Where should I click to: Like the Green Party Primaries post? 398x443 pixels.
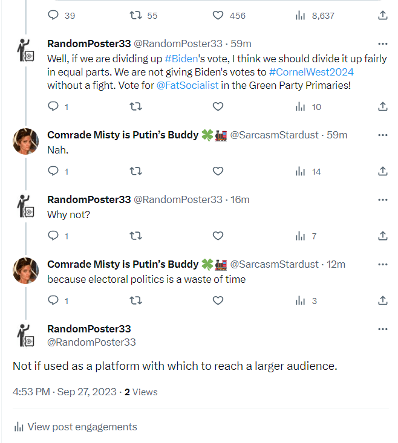[218, 106]
